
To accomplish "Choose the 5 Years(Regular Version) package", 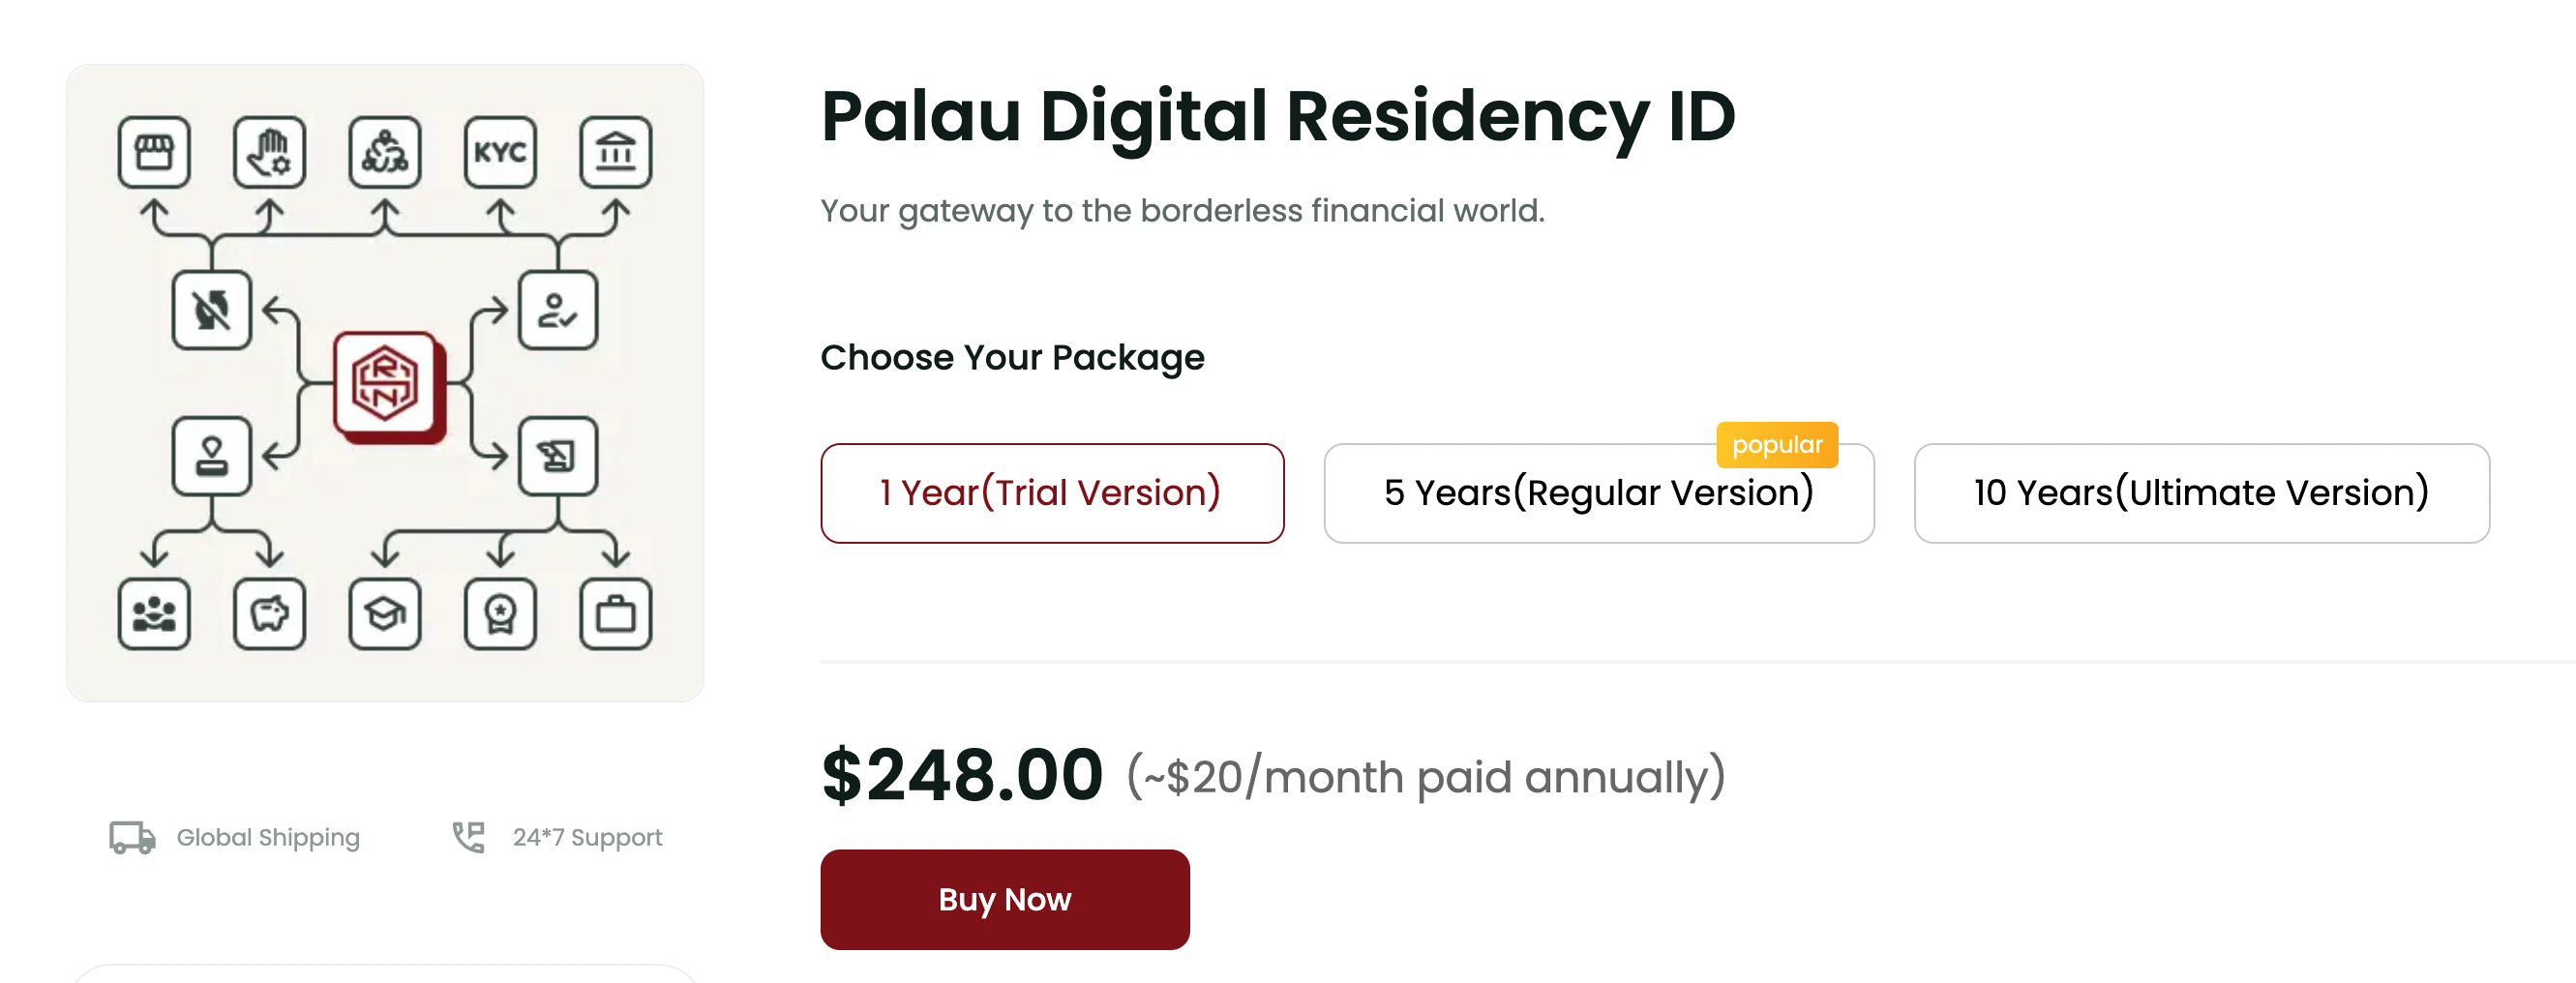I will click(1597, 494).
